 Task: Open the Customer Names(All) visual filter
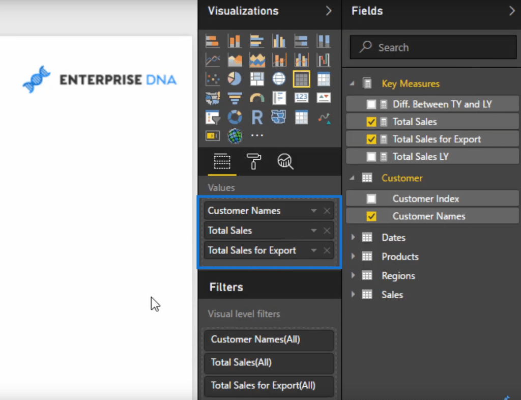pyautogui.click(x=269, y=340)
